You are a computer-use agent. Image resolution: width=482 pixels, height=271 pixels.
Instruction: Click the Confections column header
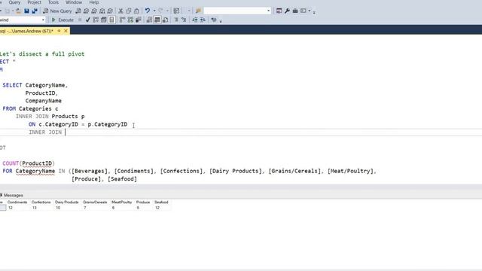tap(41, 202)
